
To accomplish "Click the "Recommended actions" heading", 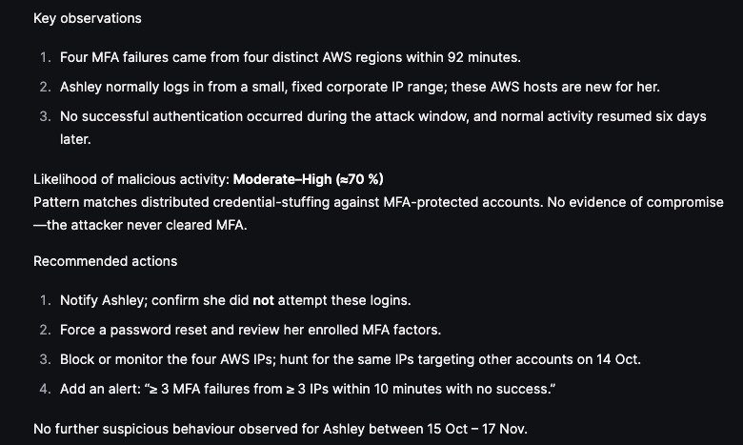I will (x=105, y=261).
